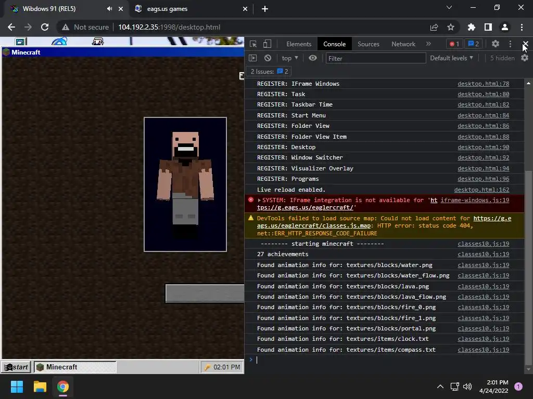The width and height of the screenshot is (533, 399).
Task: Click the start button in Wibdows 91
Action: (16, 367)
